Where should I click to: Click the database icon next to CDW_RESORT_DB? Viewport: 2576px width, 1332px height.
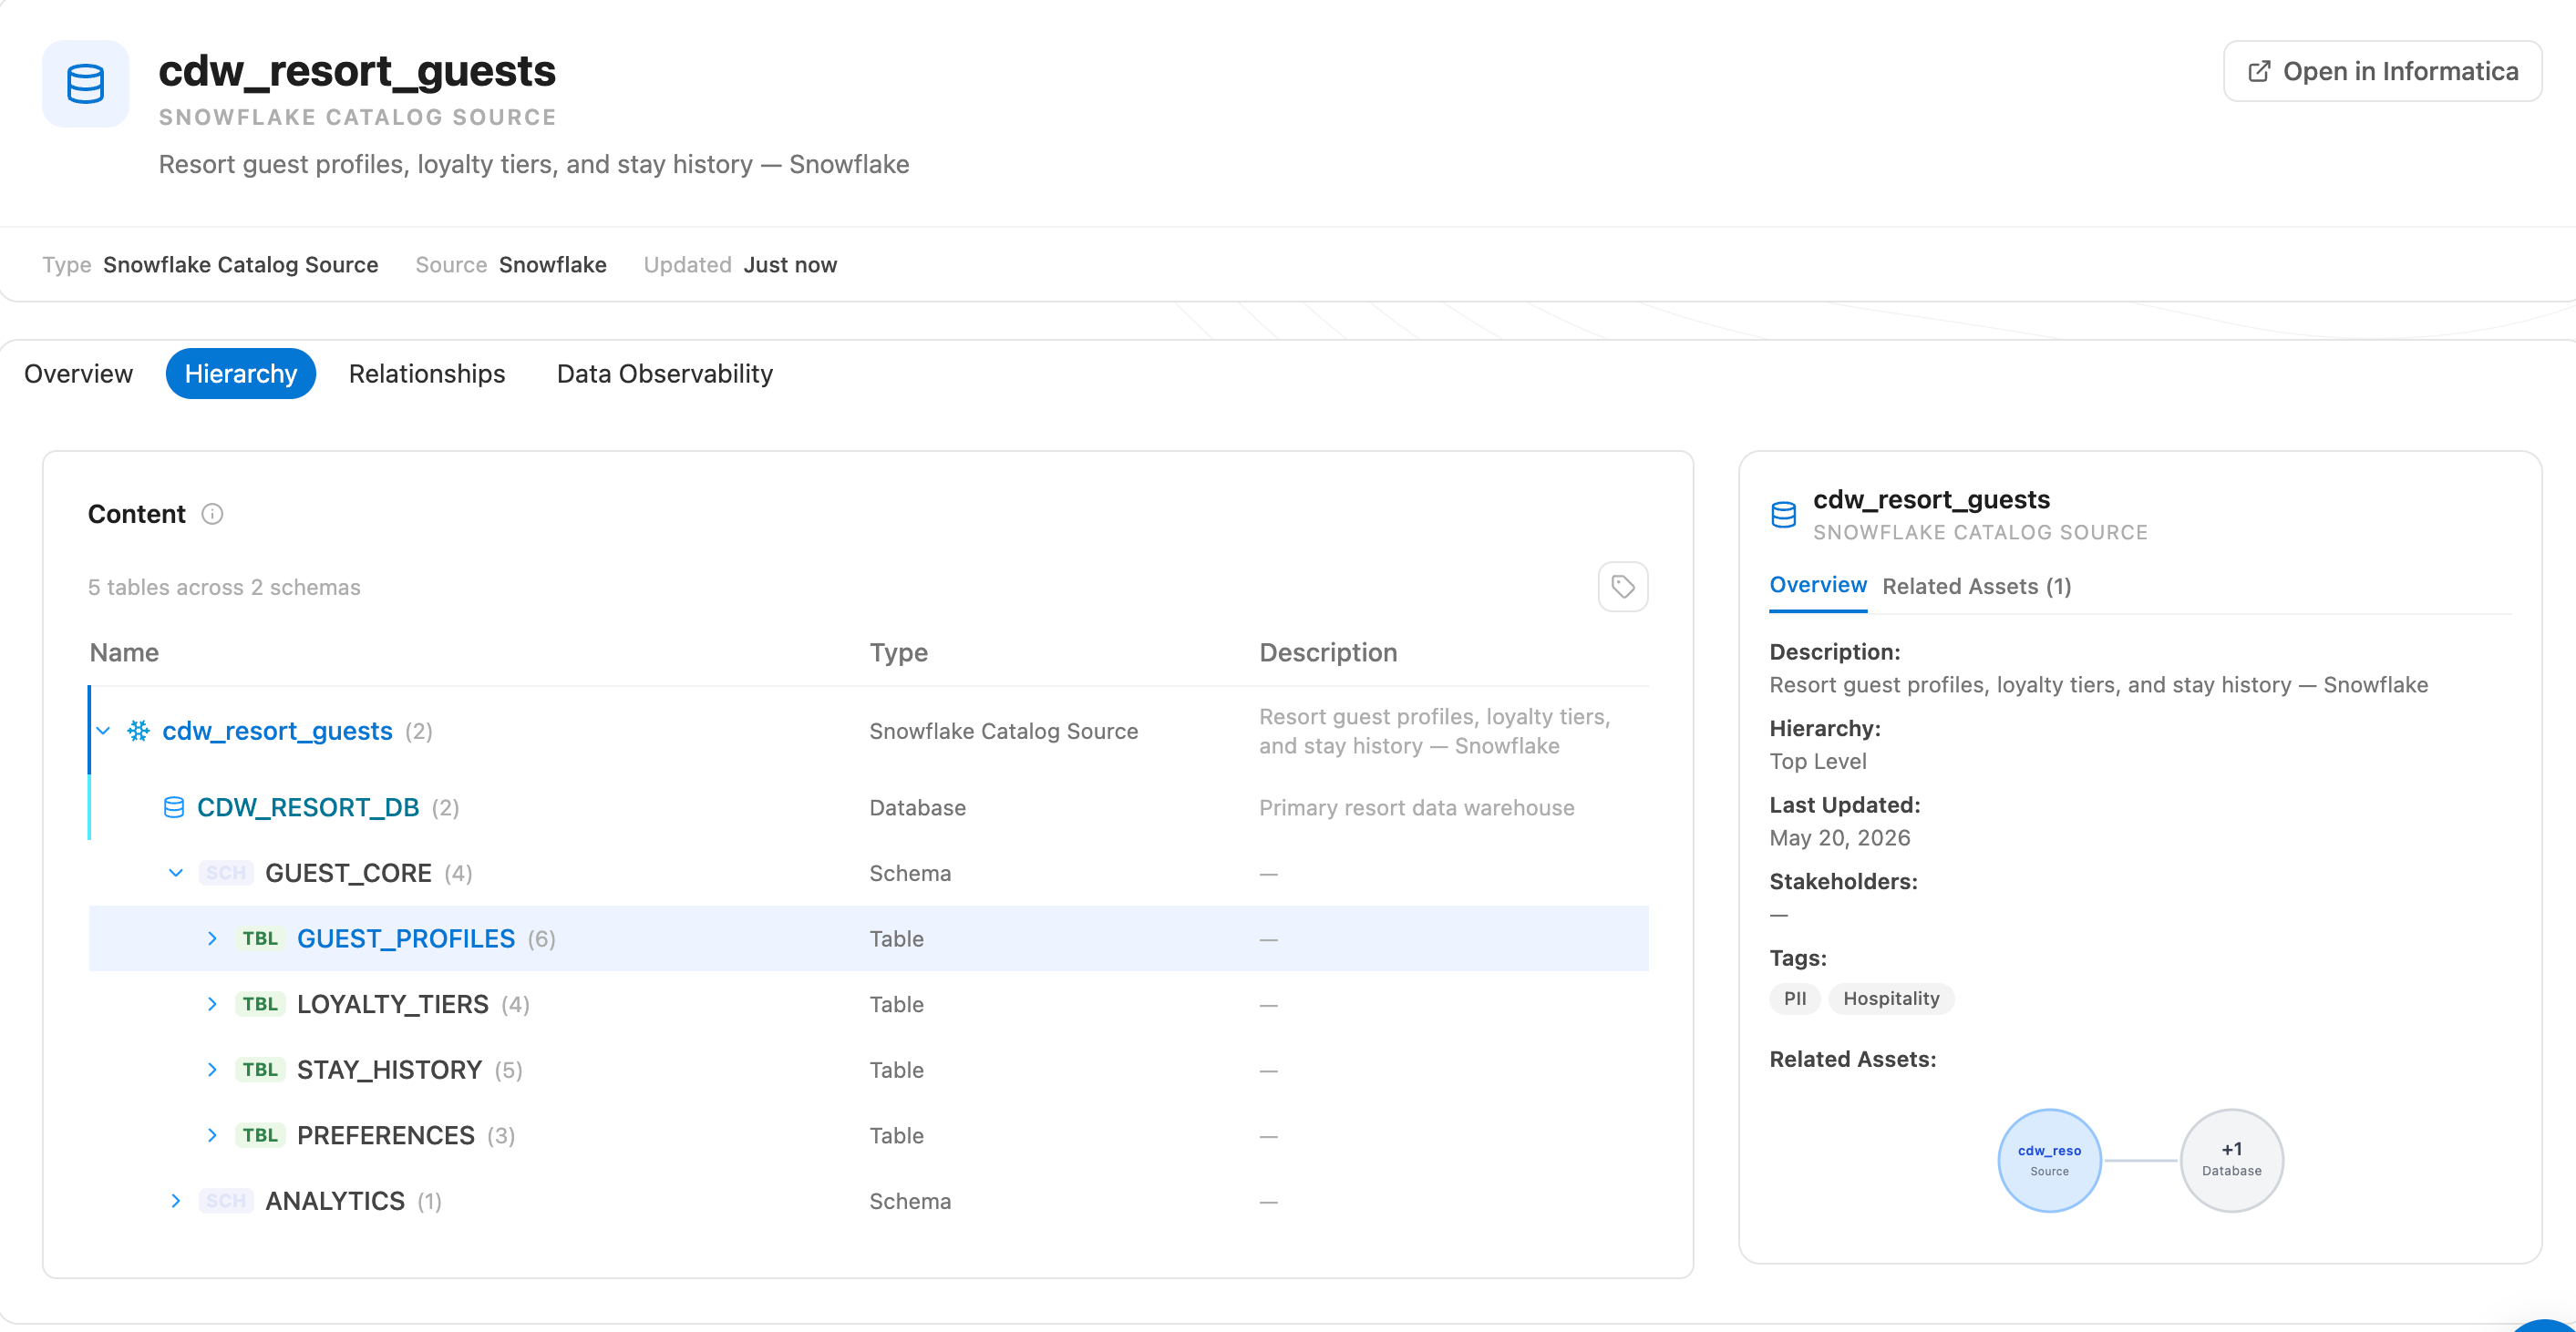pyautogui.click(x=173, y=807)
